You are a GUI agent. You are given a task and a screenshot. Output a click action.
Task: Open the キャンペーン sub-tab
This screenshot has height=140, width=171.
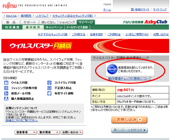(x=54, y=27)
